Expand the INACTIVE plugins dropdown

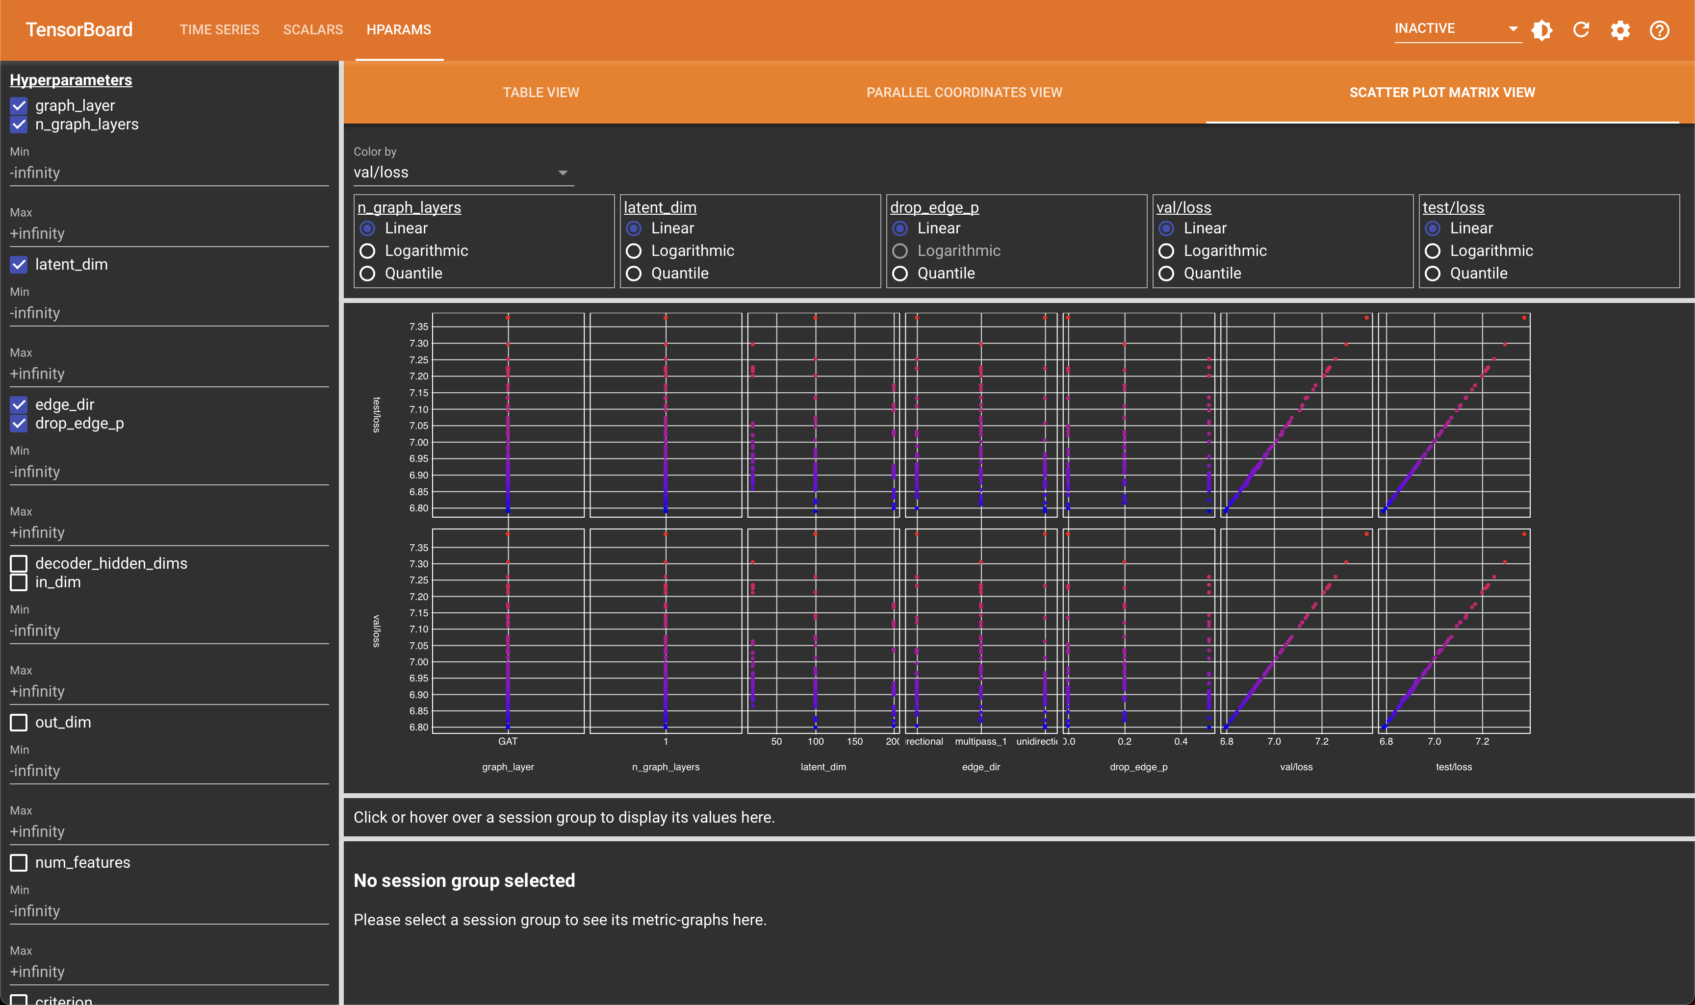(x=1457, y=29)
